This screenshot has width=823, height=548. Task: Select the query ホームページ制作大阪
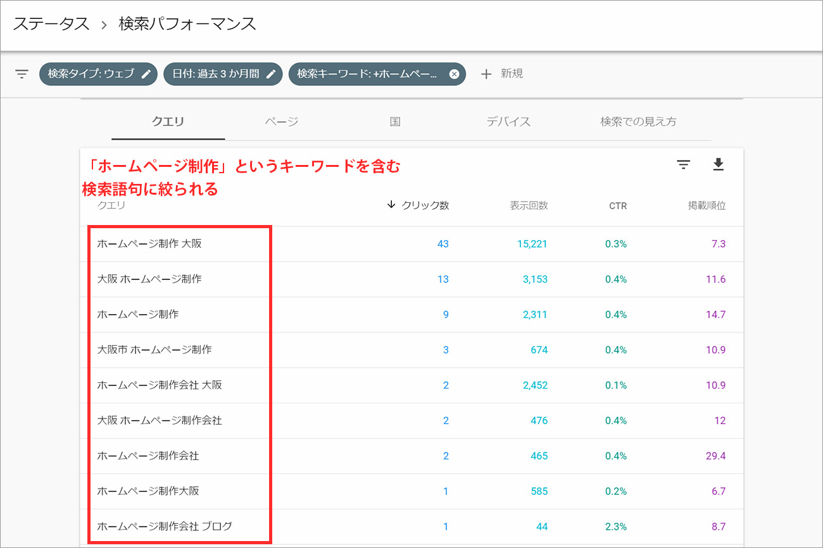pos(148,491)
